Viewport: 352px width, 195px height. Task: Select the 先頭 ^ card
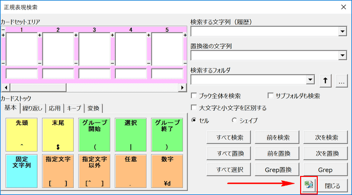tap(22, 135)
